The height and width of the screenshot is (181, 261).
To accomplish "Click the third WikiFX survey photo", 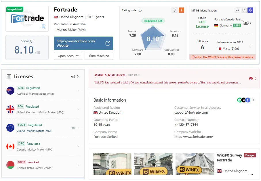I will pos(195,164).
